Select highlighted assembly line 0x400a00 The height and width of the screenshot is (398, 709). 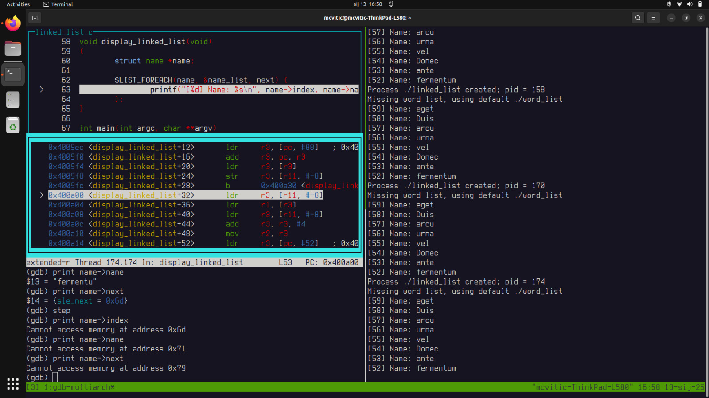pos(186,195)
